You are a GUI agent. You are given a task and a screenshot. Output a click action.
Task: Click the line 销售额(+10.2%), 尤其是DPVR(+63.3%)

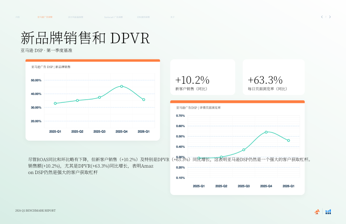[x=91, y=166]
